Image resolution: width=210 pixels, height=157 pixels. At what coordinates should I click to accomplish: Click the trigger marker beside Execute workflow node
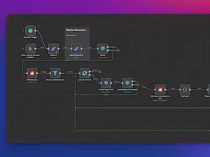coord(23,49)
